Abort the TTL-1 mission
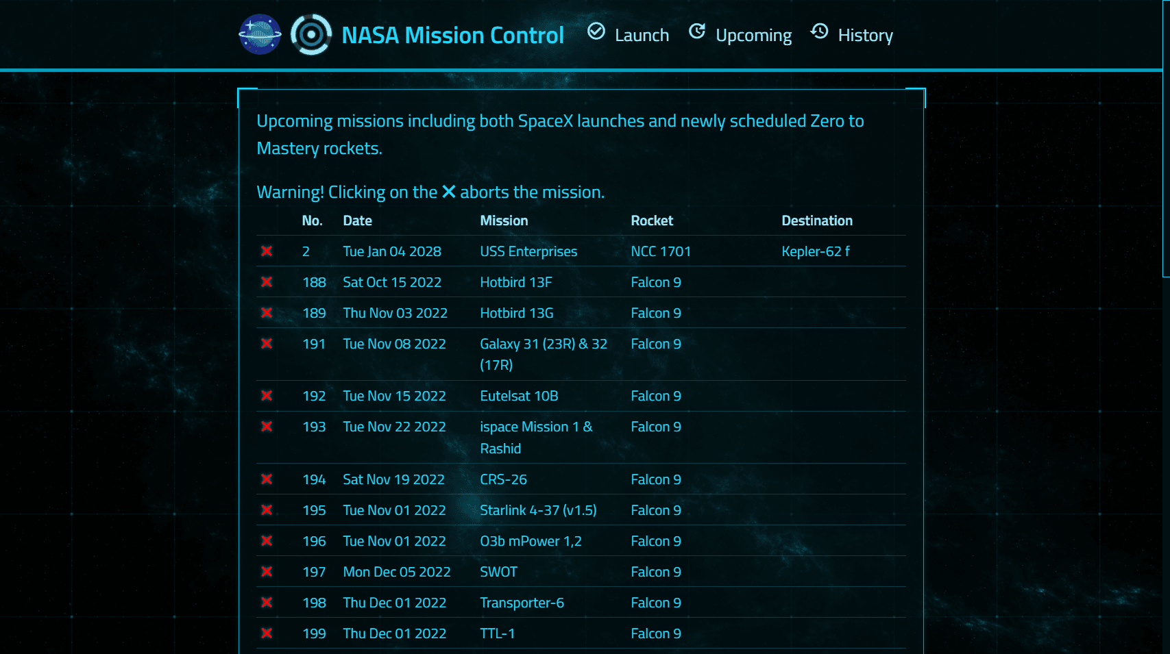 pos(266,633)
